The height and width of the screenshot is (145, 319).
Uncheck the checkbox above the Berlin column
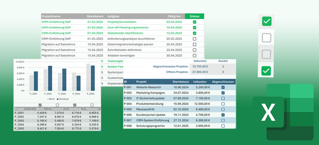40,105
